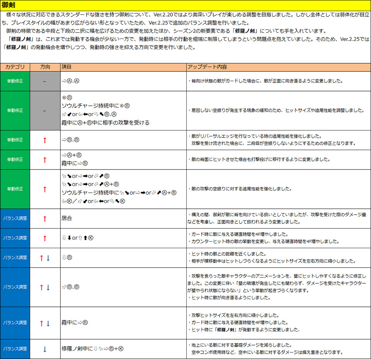Viewport: 371px width, 359px height.
Task: Click the 修羅ノ剣中に⇩⇘⇨Ⓑ+Ⓚ command text
Action: (x=93, y=349)
